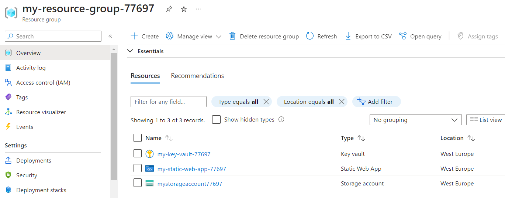Image resolution: width=505 pixels, height=198 pixels.
Task: Click the Manage view gear icon
Action: coord(170,36)
